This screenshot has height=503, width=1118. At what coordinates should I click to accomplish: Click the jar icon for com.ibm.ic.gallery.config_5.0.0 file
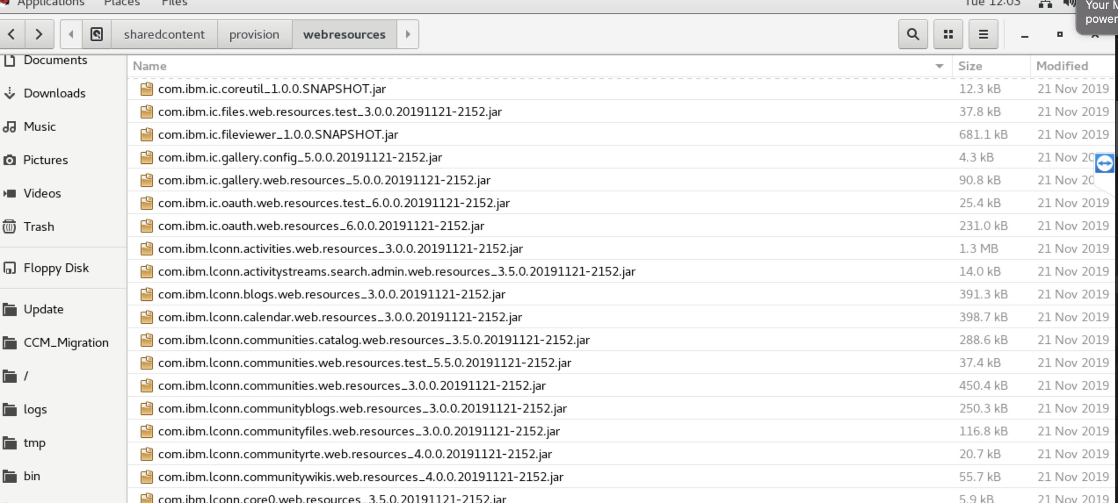tap(146, 157)
